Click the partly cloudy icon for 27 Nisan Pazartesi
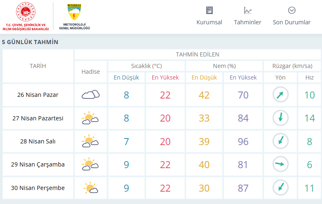 [91, 118]
